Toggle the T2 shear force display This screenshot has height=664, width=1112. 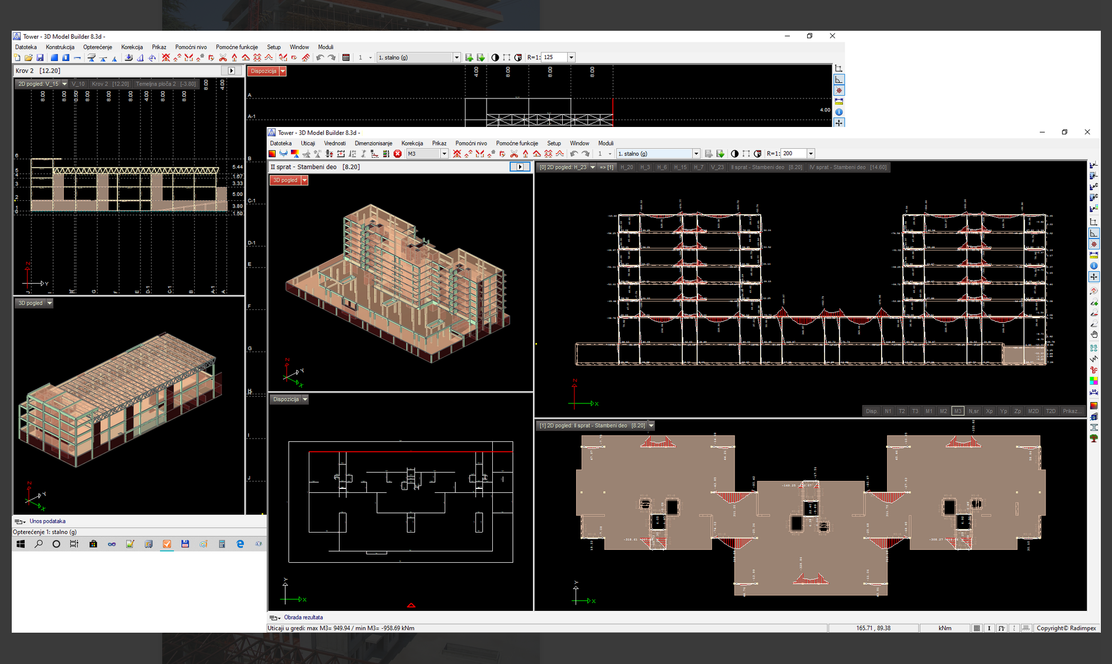[901, 411]
